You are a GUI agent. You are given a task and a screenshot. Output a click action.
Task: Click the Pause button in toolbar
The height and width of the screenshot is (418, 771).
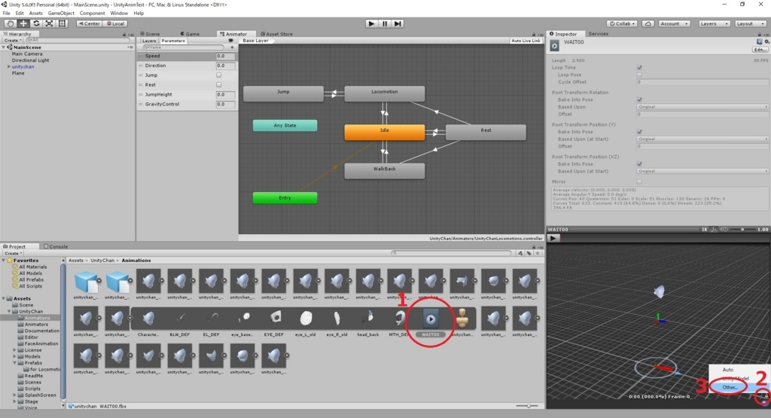[x=385, y=23]
